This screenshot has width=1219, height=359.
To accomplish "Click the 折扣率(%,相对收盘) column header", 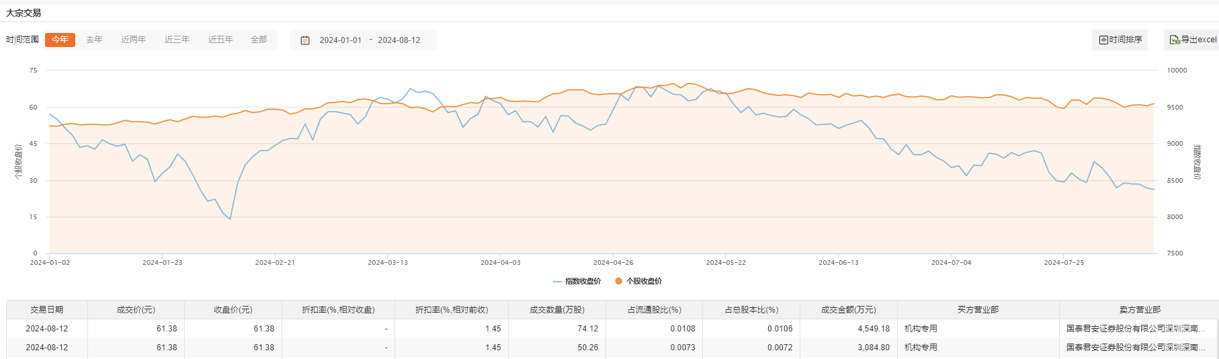I will tap(338, 310).
